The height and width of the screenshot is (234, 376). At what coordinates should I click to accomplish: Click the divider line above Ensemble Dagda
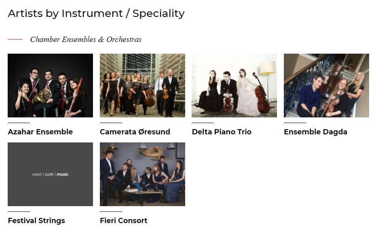pyautogui.click(x=295, y=123)
